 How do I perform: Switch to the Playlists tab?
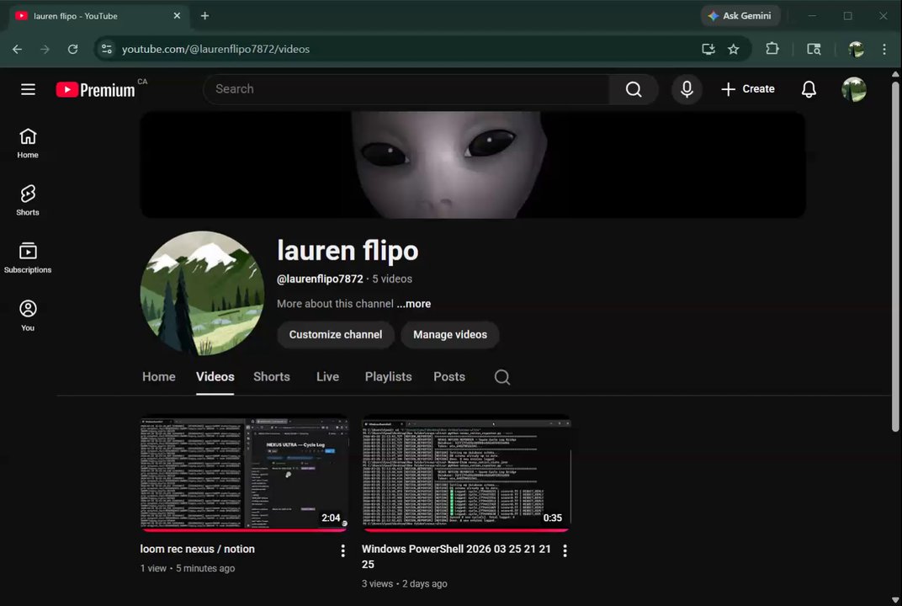388,377
